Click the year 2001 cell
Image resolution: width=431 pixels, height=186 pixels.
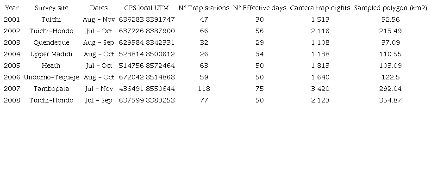[x=11, y=19]
